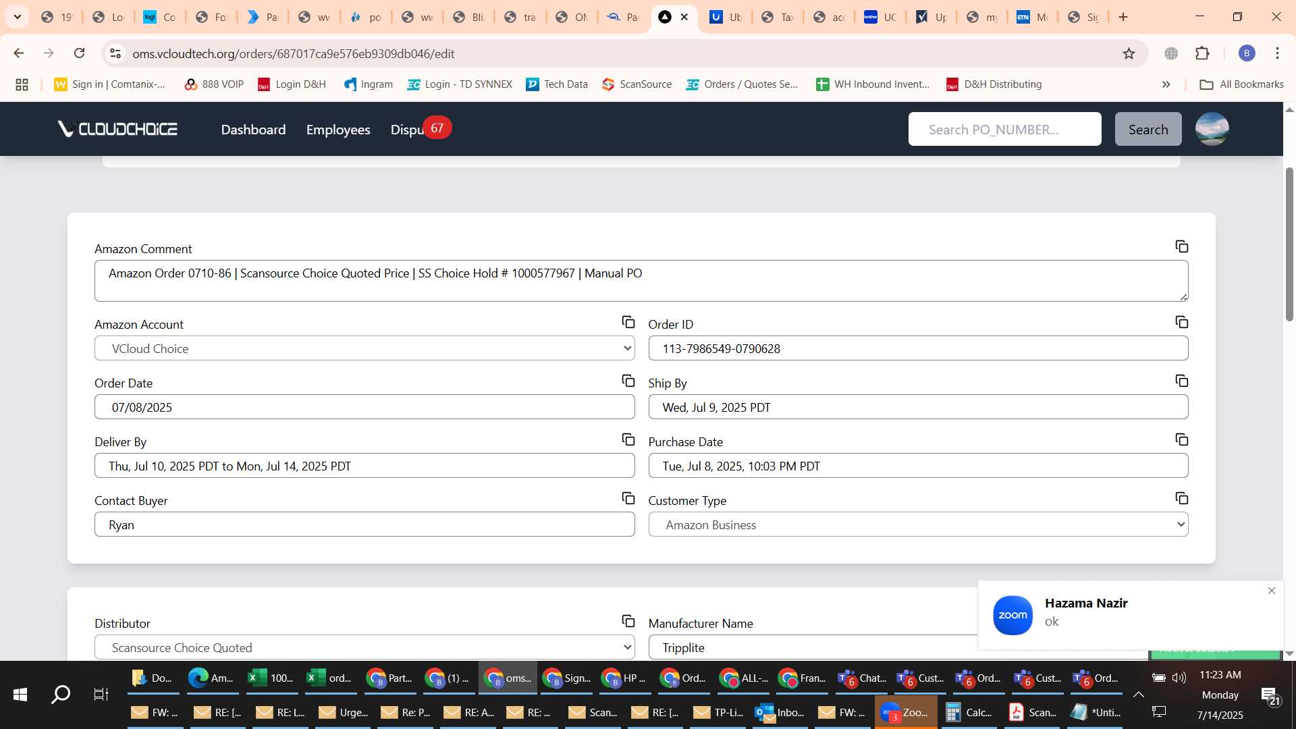Open a new browser tab
Screen dimensions: 1296x729
1123,17
